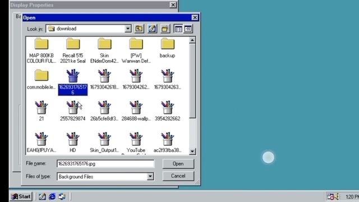Select the 1679304263 image file
The width and height of the screenshot is (359, 202).
click(x=167, y=80)
